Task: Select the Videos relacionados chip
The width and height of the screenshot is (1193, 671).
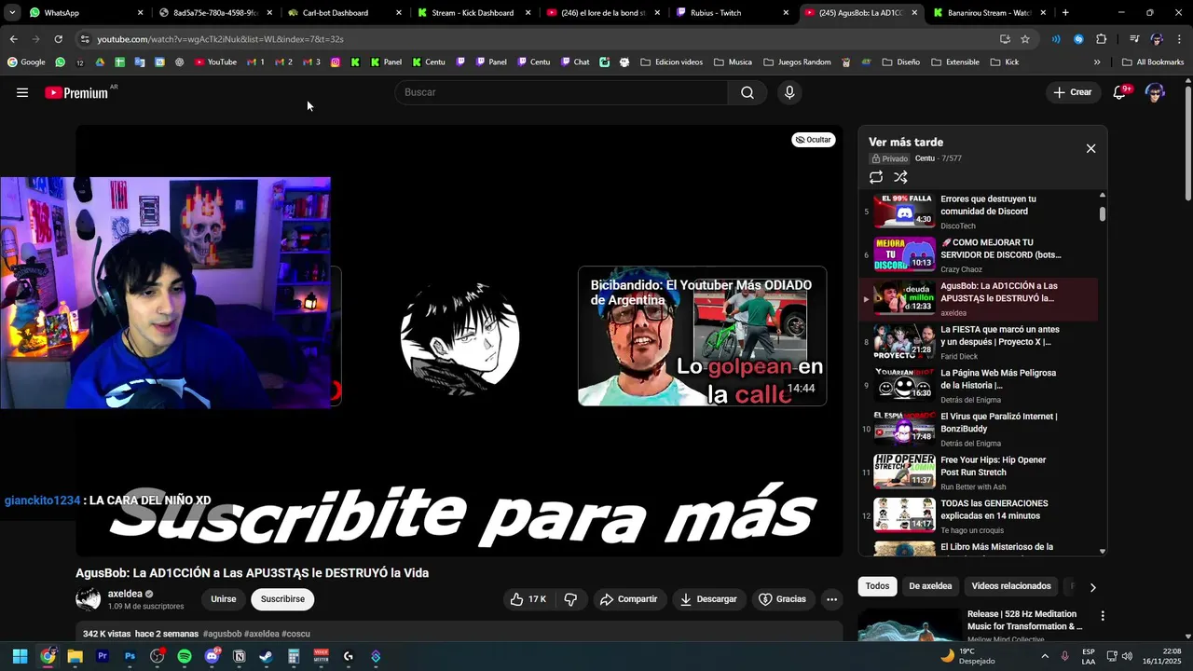Action: [x=1011, y=586]
